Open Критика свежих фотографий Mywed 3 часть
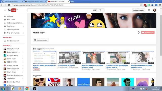This screenshot has width=162, height=91. (117, 66)
